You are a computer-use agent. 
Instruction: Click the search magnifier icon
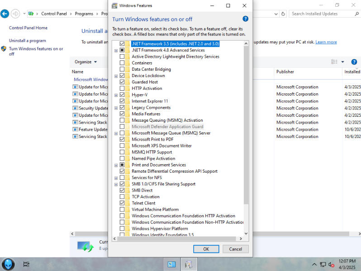coord(356,14)
